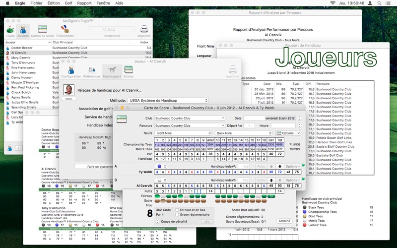Enable the Green réglementaire checkbox
The width and height of the screenshot is (397, 248).
[177, 215]
